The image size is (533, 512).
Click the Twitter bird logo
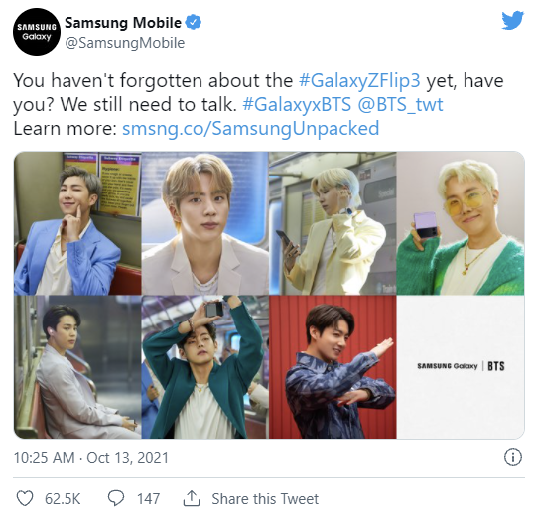(512, 21)
